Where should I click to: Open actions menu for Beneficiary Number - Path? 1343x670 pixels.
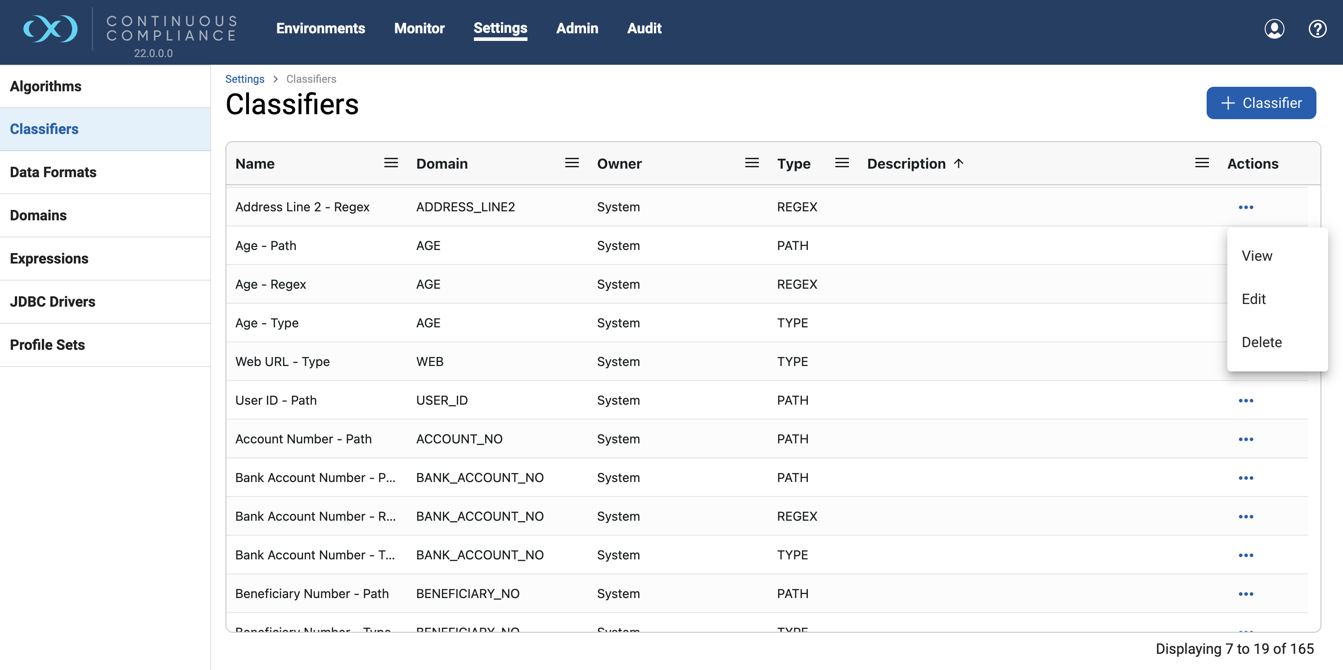[x=1245, y=594]
